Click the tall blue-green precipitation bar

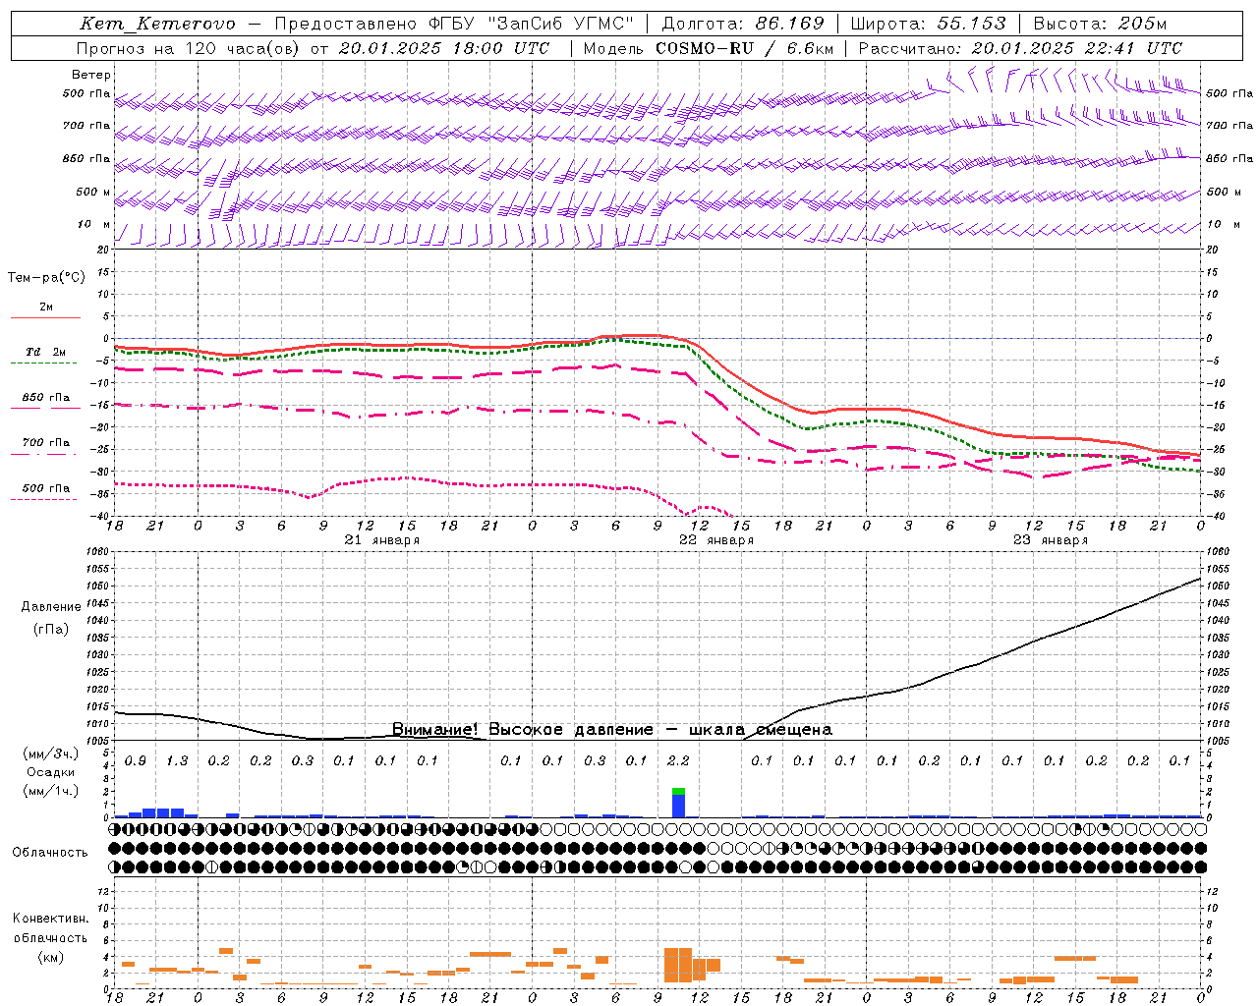678,803
